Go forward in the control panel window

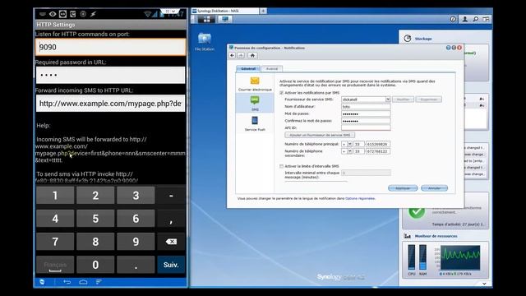[241, 55]
